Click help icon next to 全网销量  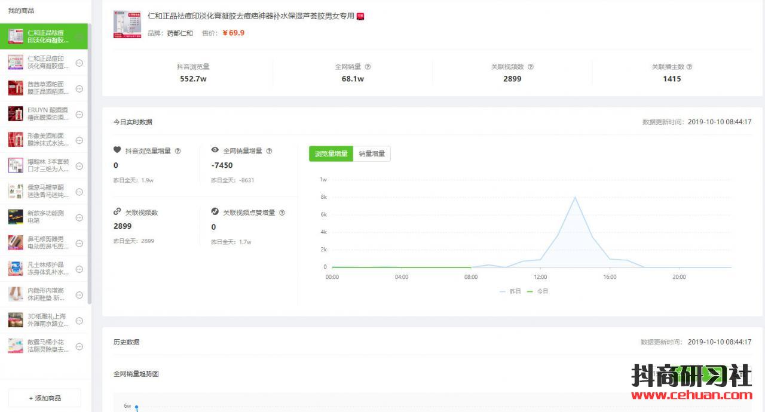[368, 67]
